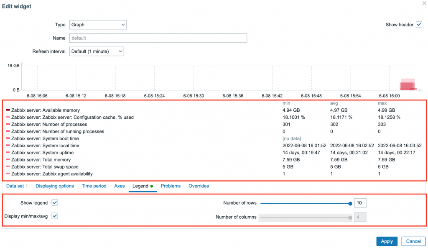Open the widget Type dropdown
428x248 pixels.
pos(98,25)
